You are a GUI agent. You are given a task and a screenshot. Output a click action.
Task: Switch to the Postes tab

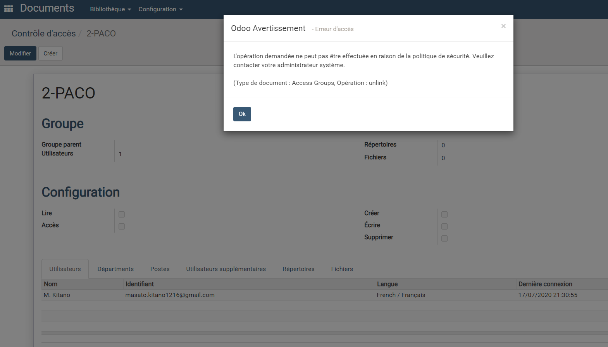click(x=160, y=269)
